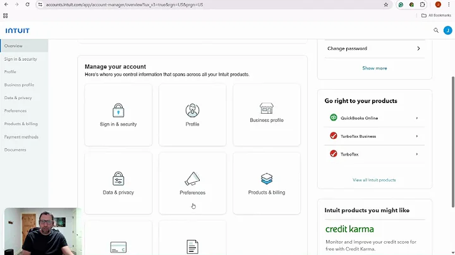Click the browser forward arrow
455x255 pixels.
[x=16, y=4]
